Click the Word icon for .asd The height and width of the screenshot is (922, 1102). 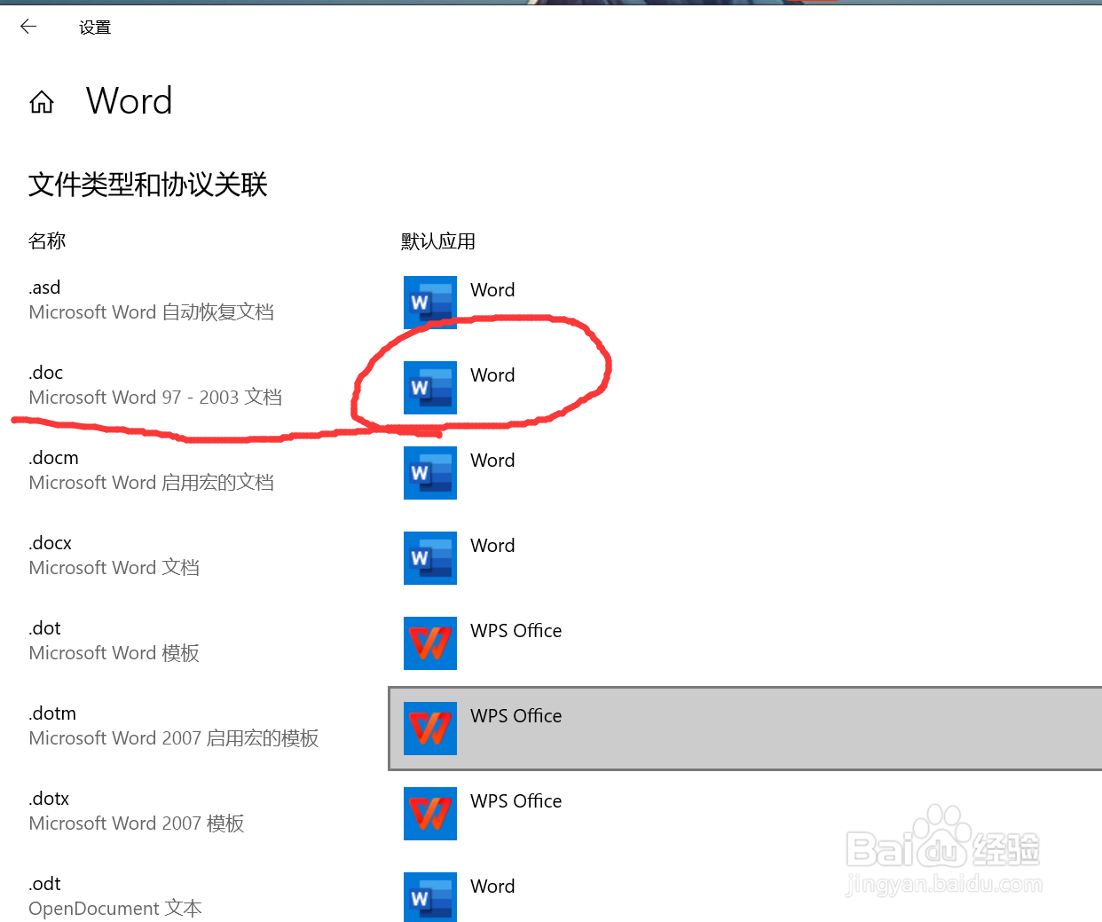click(430, 303)
